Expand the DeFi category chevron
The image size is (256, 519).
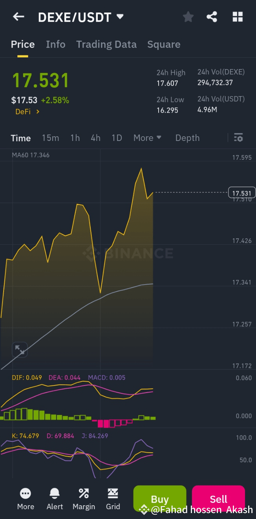click(x=38, y=111)
